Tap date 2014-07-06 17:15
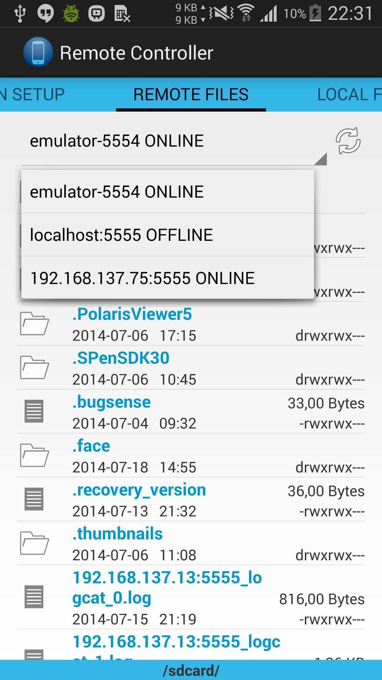The image size is (382, 680). 134,336
